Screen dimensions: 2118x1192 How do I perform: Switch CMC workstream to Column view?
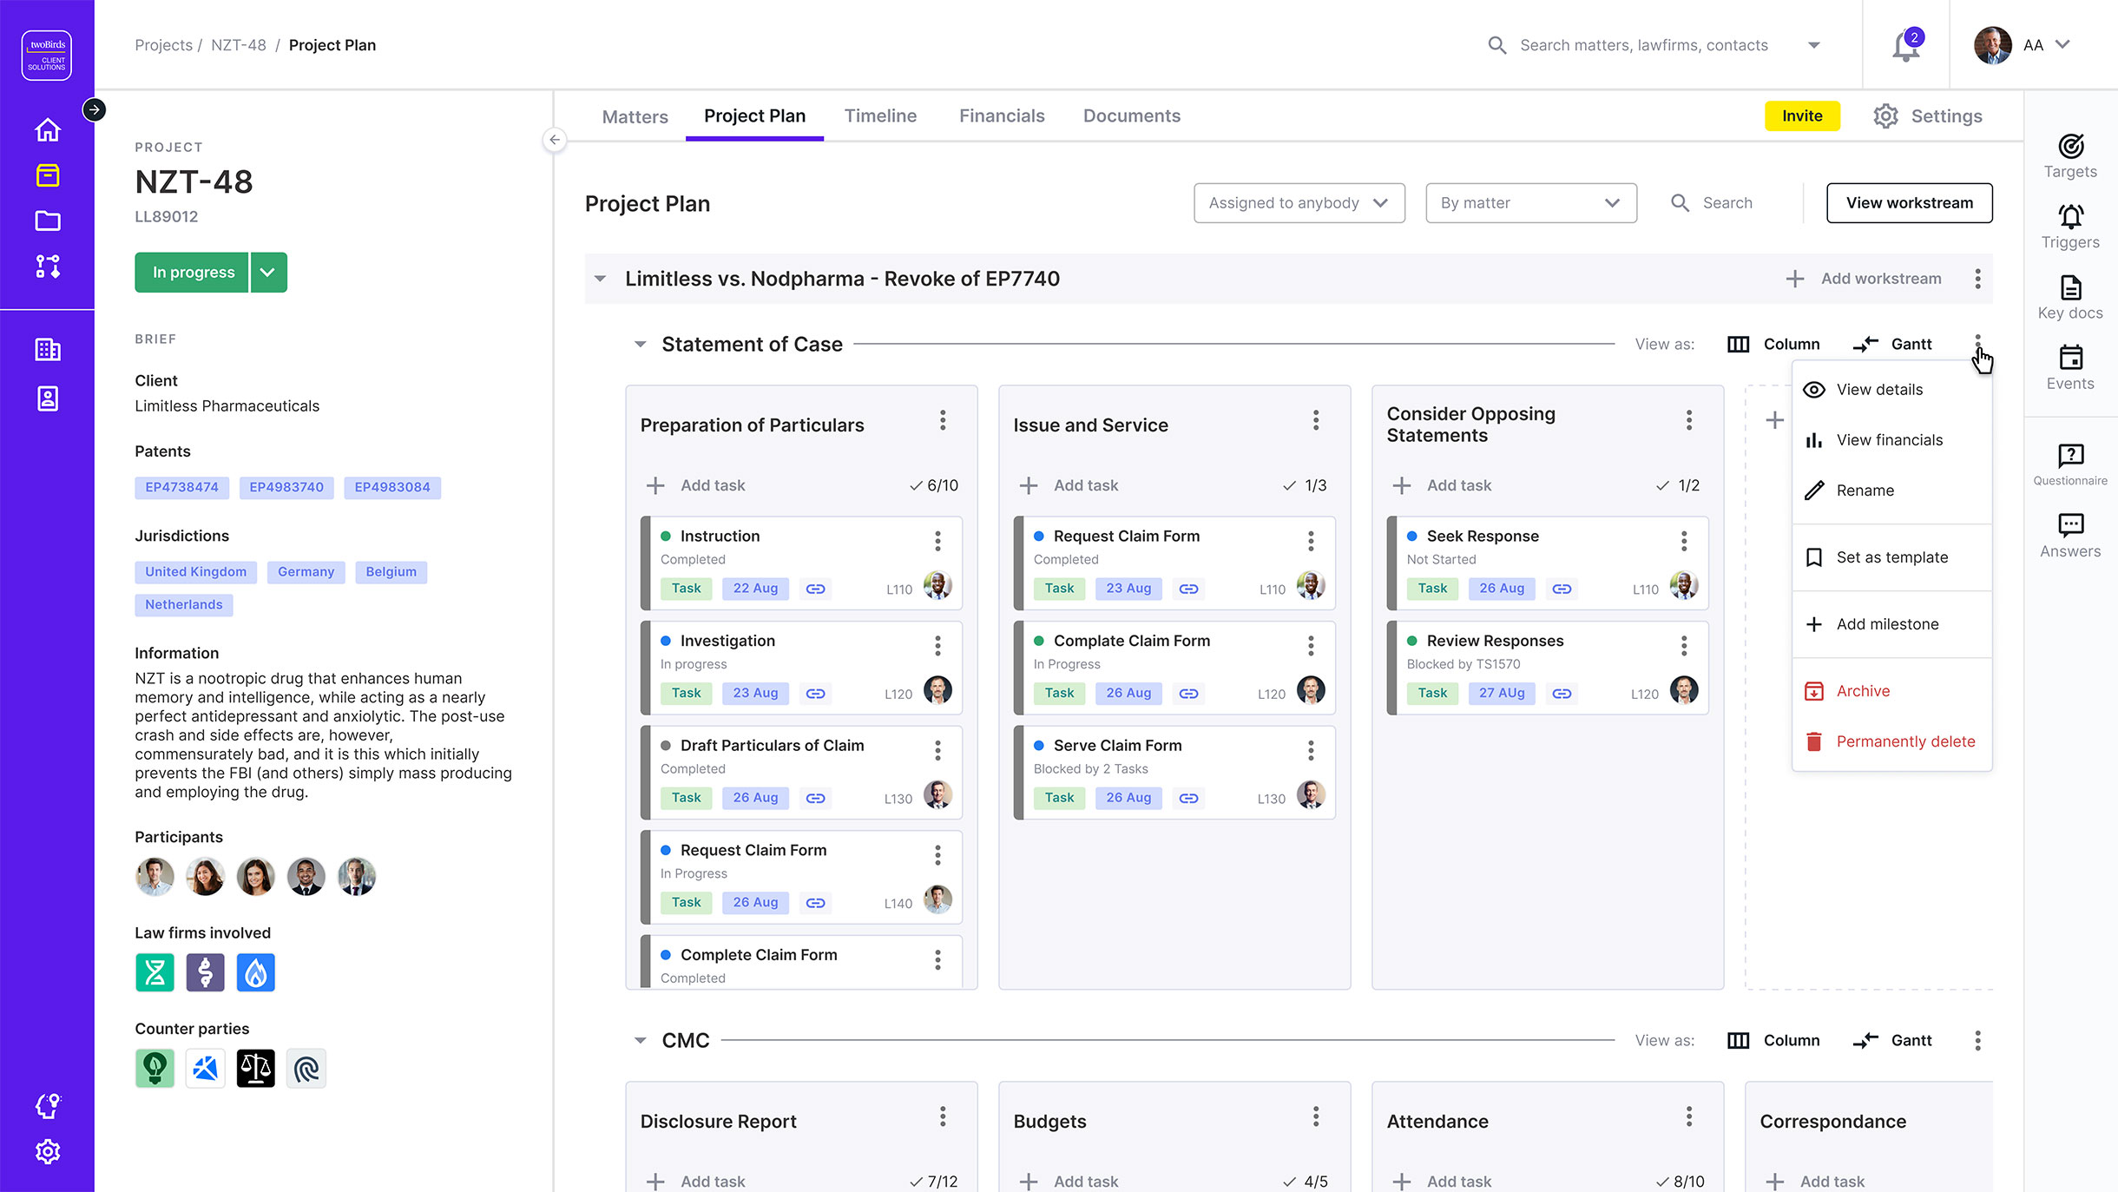[x=1773, y=1040]
